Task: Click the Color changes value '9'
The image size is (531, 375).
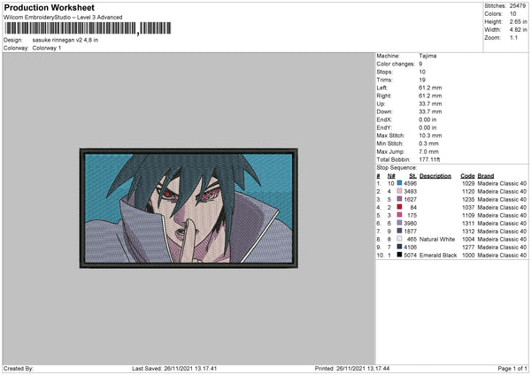Action: point(420,64)
